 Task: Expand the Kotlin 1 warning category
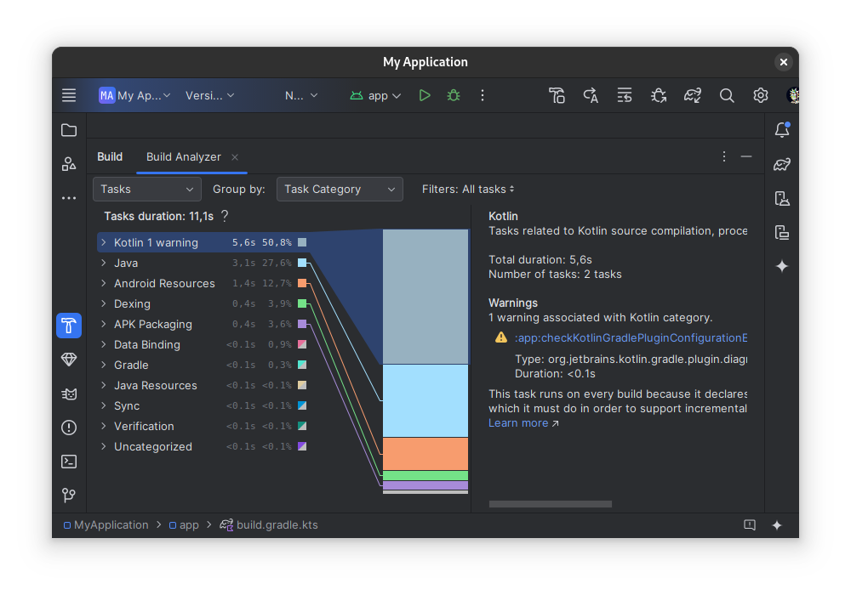pos(103,242)
